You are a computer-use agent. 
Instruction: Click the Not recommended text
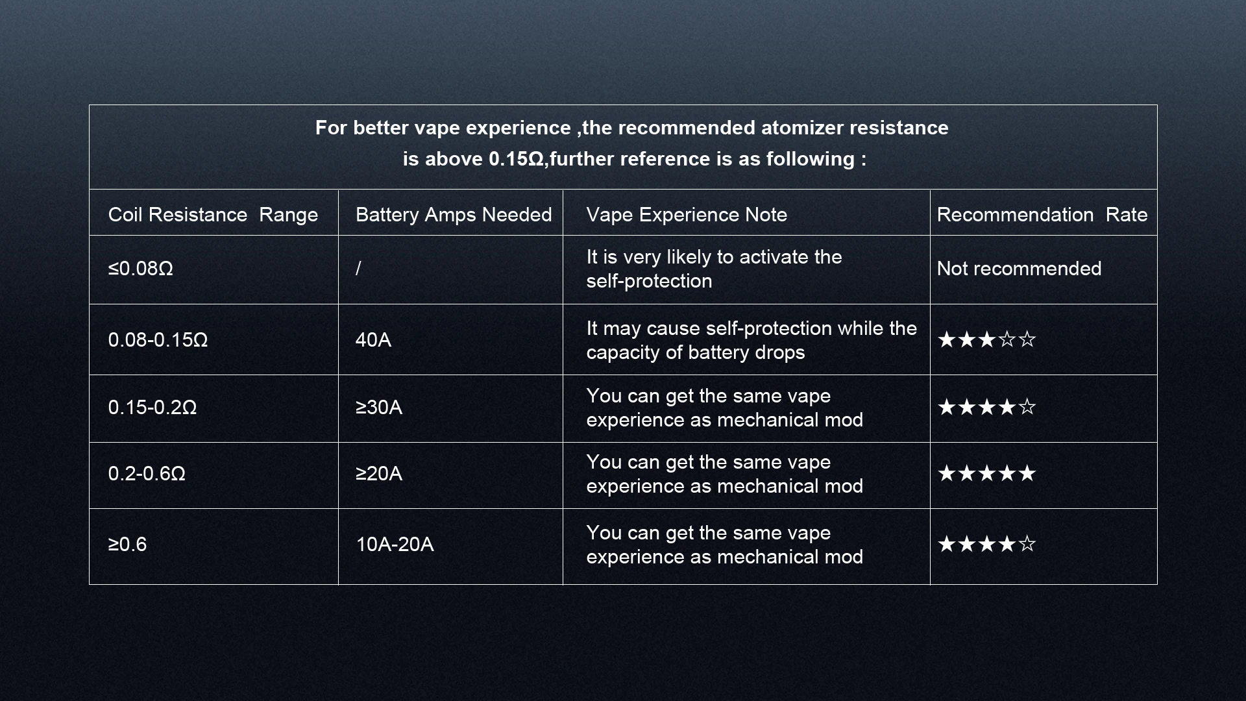(x=1019, y=269)
